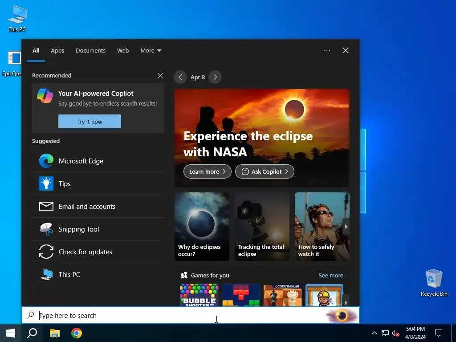Open the Tips app icon
The width and height of the screenshot is (456, 342).
point(46,183)
